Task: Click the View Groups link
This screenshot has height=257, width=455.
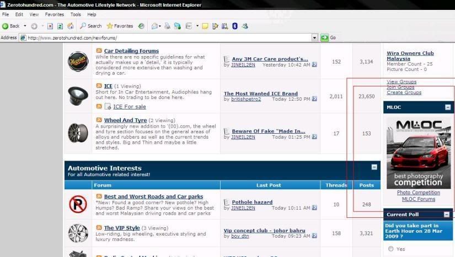Action: [x=402, y=82]
